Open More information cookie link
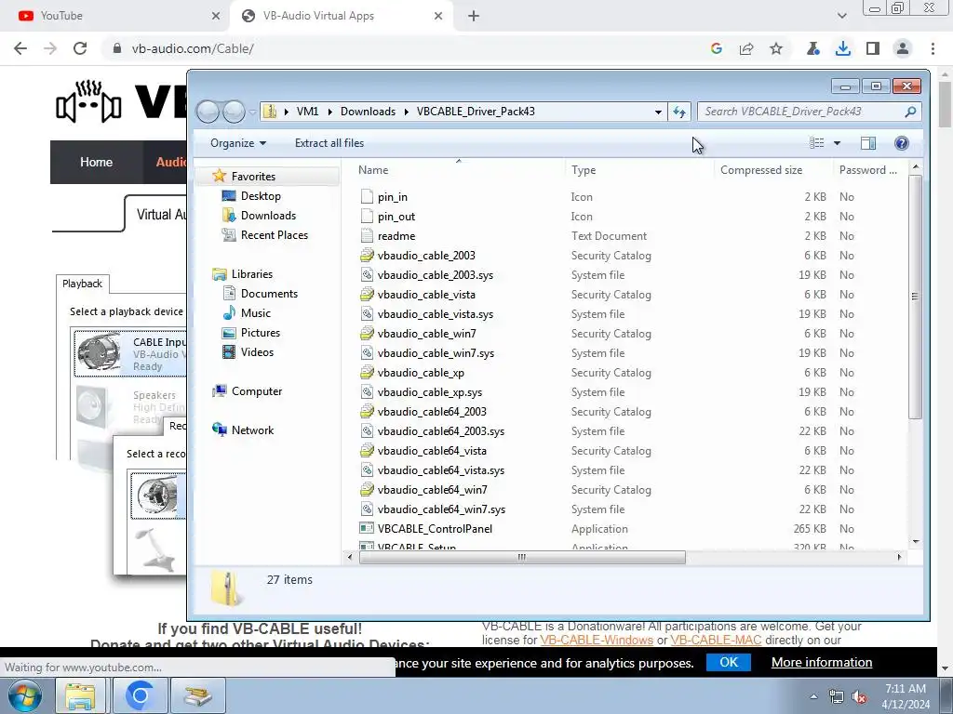953x714 pixels. click(x=822, y=662)
